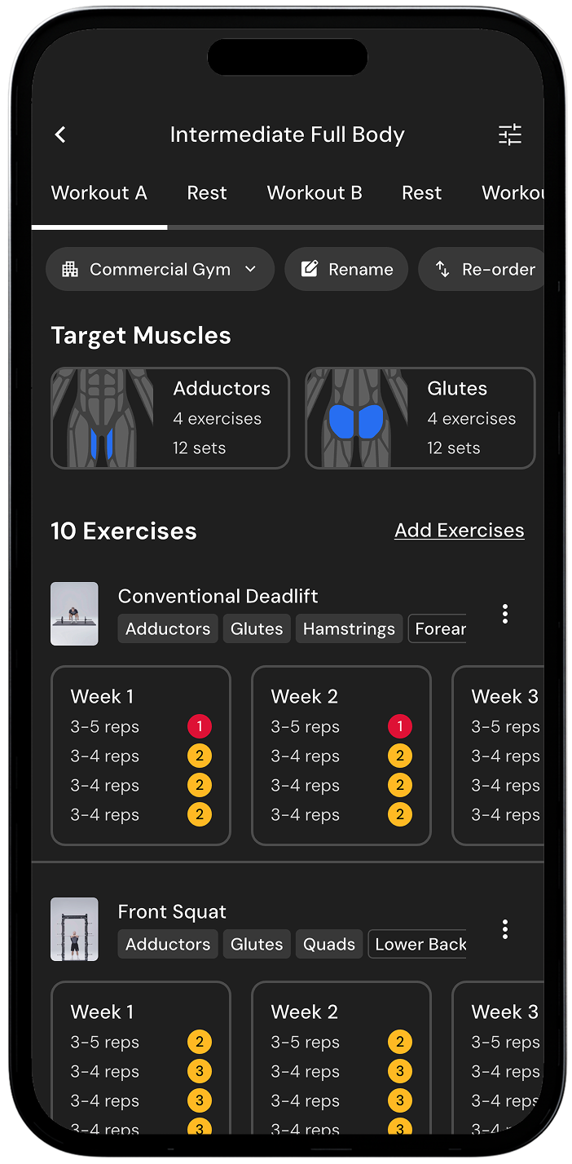The height and width of the screenshot is (1164, 572).
Task: Select the Quads tag under Front Squat
Action: pos(329,944)
